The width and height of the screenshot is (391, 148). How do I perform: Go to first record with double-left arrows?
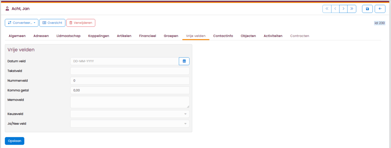point(327,9)
